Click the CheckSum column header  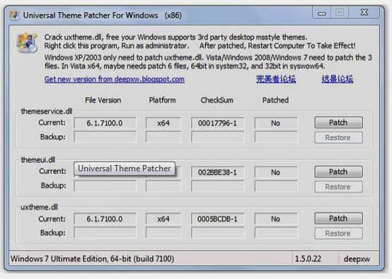click(217, 100)
